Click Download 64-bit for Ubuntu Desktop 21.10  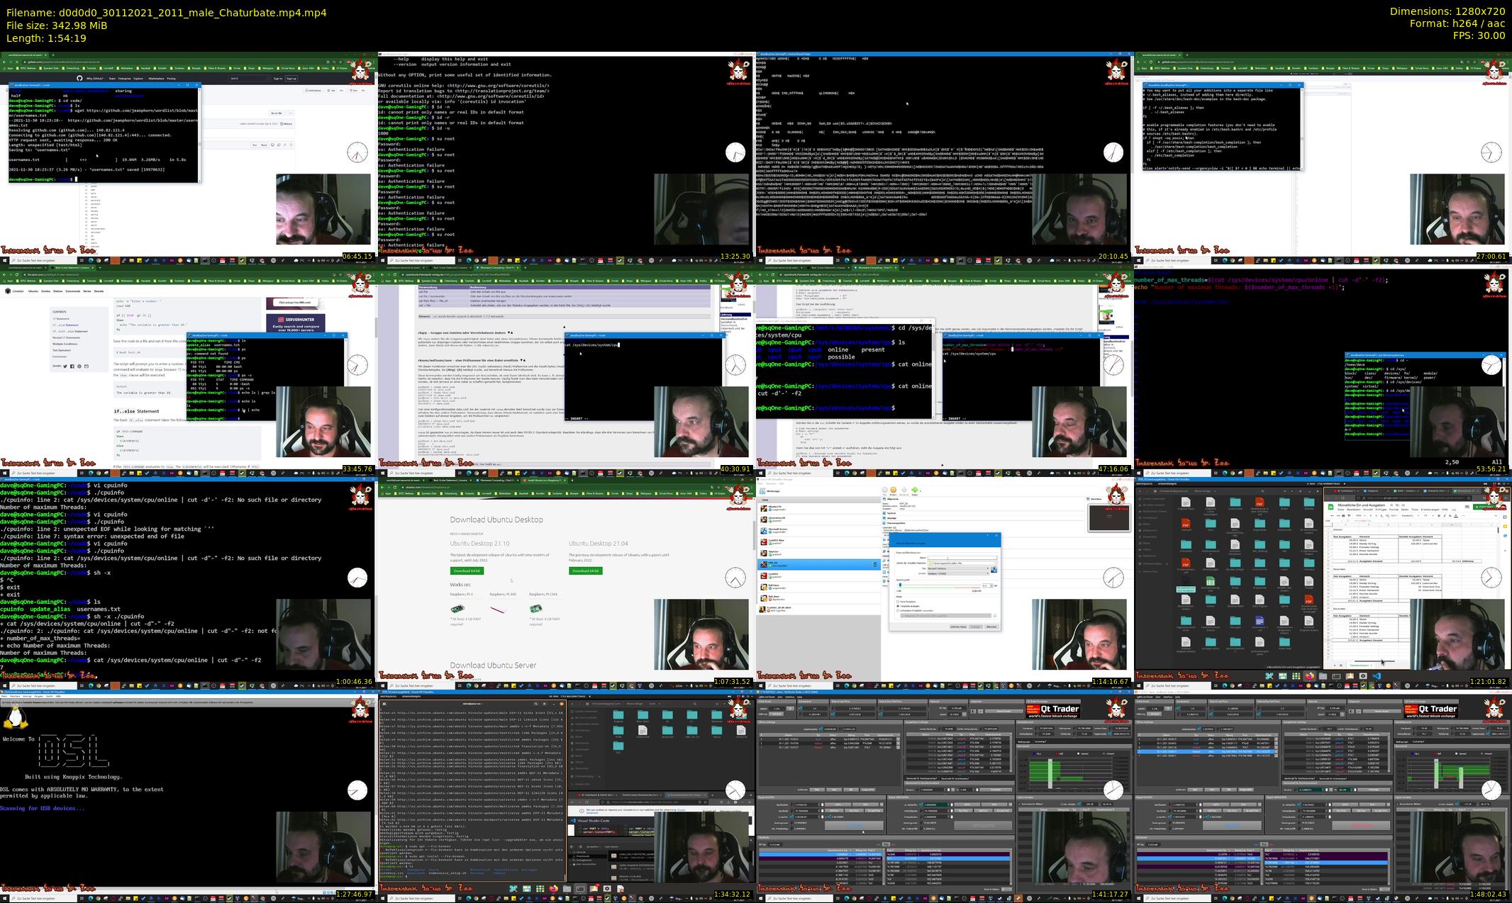click(467, 571)
